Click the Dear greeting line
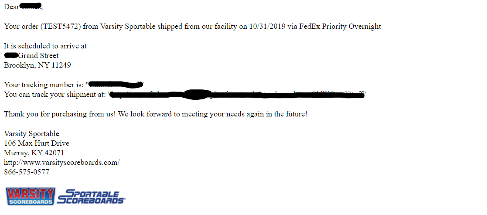This screenshot has width=487, height=215. coord(23,7)
